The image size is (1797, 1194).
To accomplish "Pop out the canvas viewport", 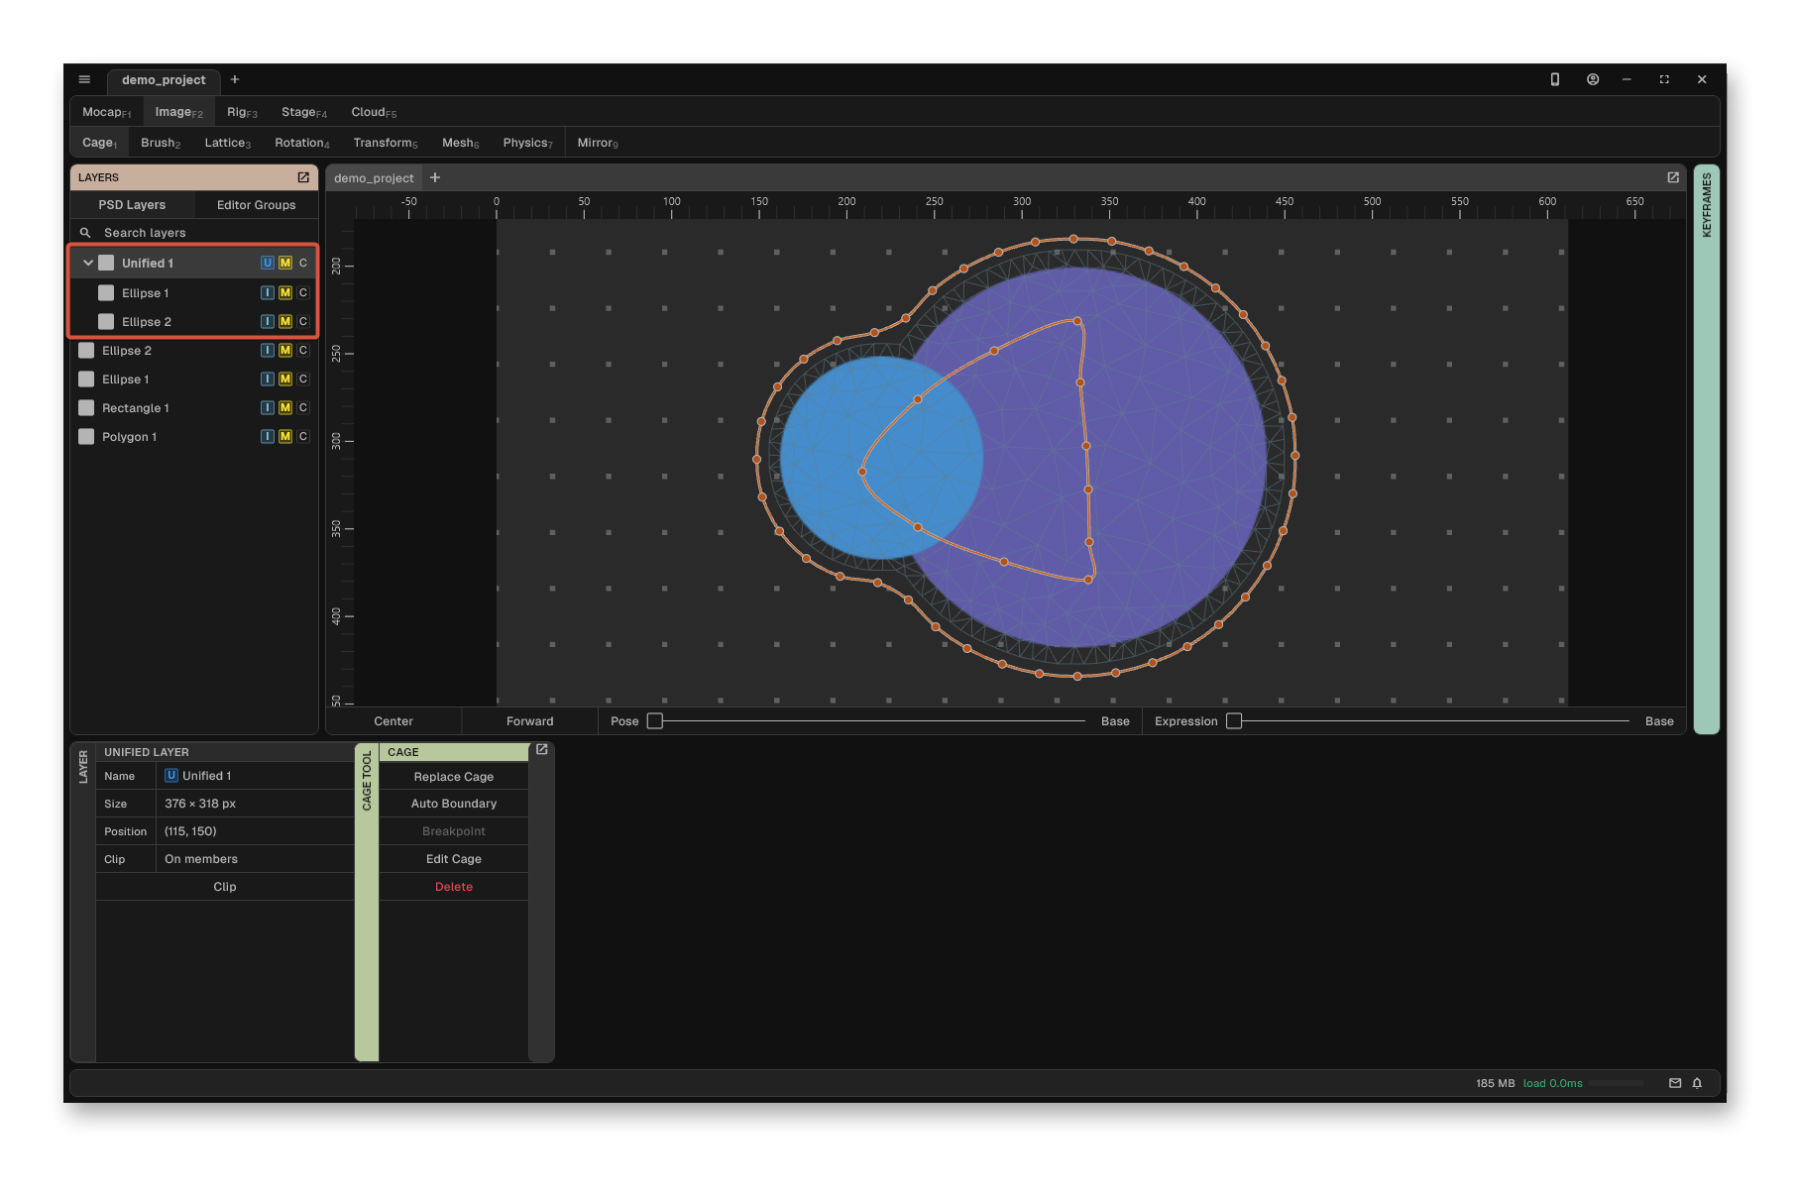I will [1673, 177].
